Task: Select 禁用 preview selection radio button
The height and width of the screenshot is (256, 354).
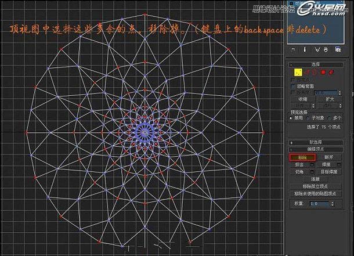Action: click(291, 118)
